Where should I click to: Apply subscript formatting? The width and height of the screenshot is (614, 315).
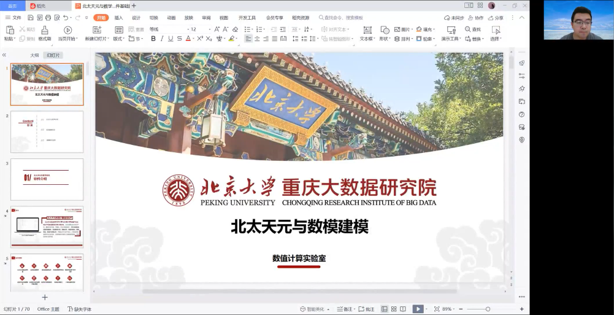coord(209,39)
